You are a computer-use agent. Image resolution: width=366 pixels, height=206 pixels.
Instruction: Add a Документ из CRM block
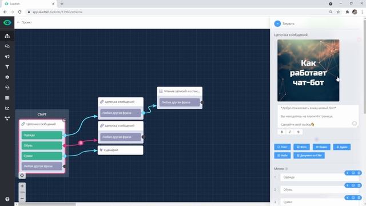(x=309, y=155)
